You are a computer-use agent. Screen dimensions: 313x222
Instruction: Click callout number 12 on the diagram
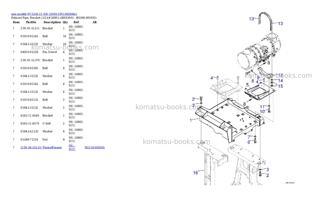pos(281,75)
